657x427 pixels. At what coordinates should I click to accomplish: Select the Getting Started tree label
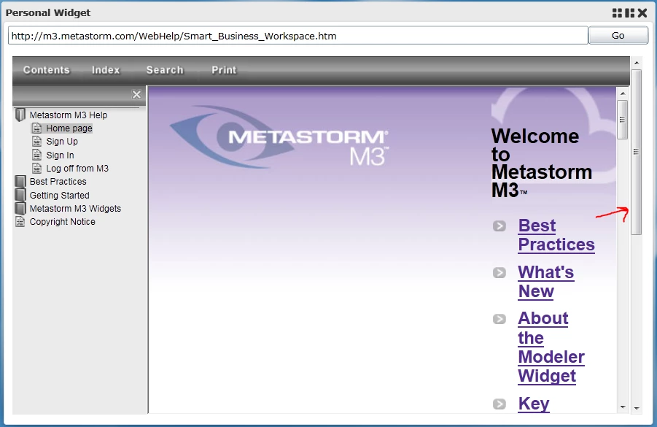60,196
